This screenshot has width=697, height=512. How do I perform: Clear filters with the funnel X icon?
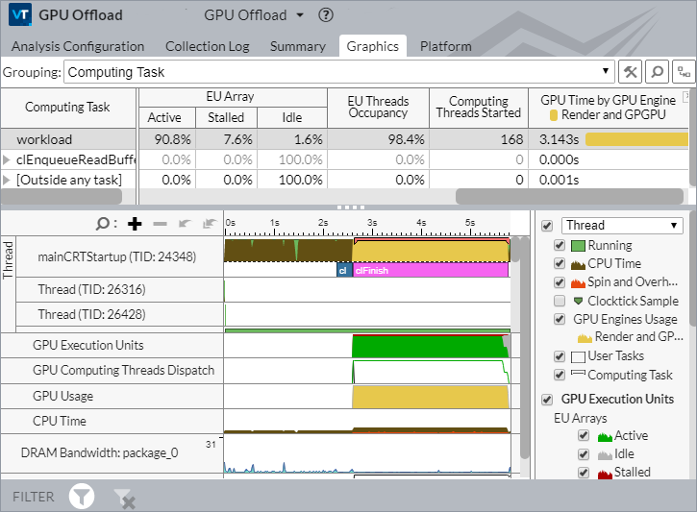click(x=123, y=497)
